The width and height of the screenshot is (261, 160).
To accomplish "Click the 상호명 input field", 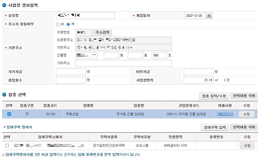I will pyautogui.click(x=85, y=15).
